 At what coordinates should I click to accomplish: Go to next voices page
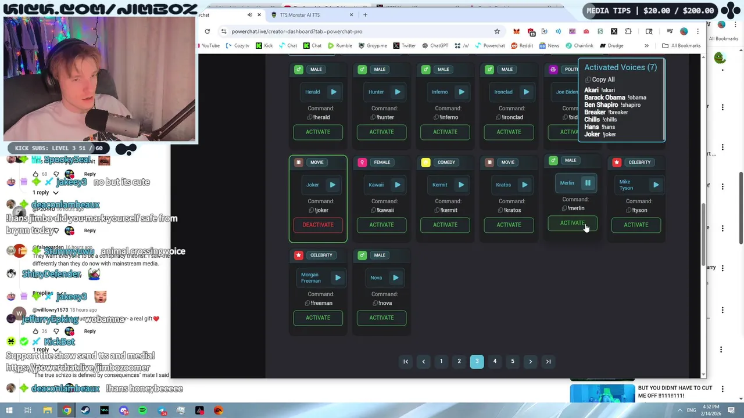[531, 362]
